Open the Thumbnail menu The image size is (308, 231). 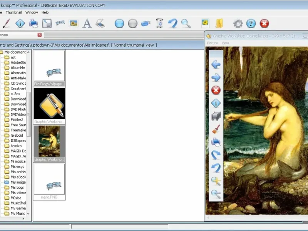click(14, 12)
